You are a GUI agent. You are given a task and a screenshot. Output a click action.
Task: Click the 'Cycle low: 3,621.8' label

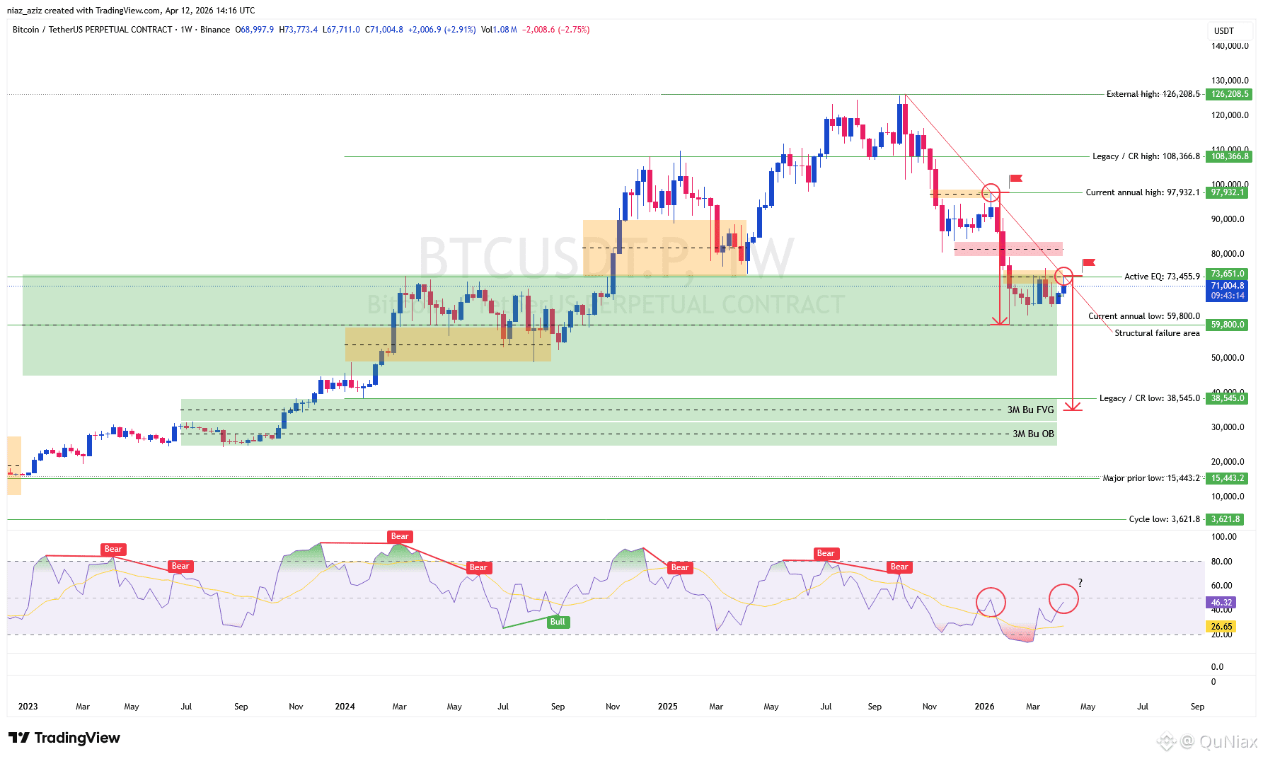(1165, 519)
